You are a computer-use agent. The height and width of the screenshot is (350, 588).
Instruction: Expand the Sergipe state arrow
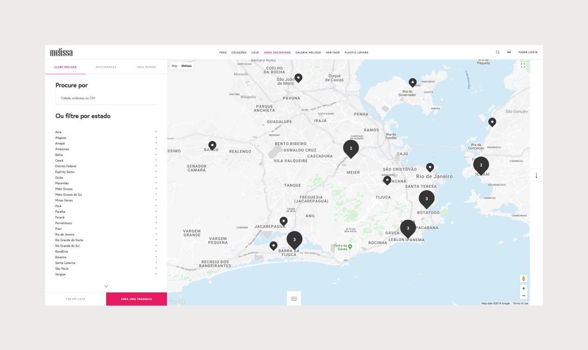pyautogui.click(x=156, y=274)
